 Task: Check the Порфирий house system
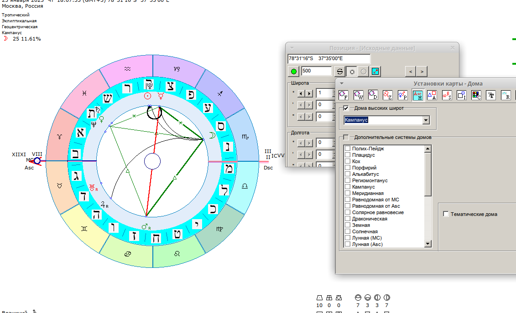coord(348,168)
